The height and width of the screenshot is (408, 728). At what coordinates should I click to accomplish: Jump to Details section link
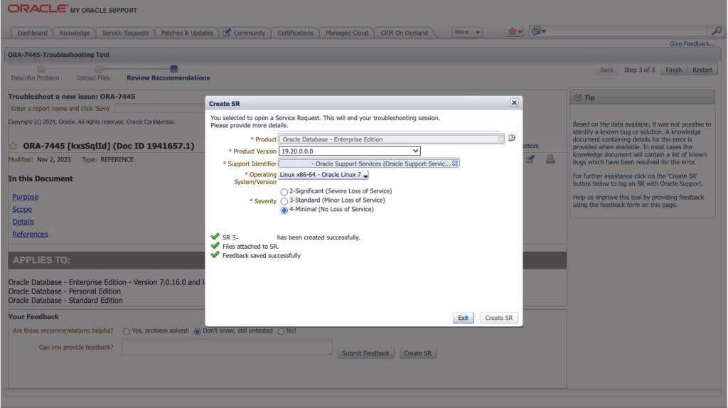tap(23, 222)
